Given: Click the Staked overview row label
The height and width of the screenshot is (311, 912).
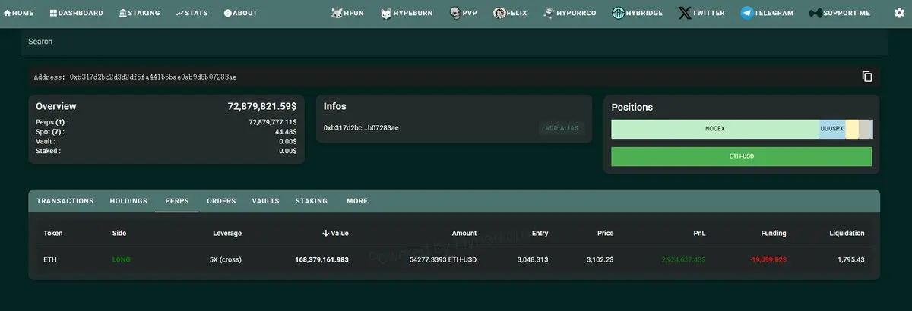Looking at the screenshot, I should [x=49, y=151].
